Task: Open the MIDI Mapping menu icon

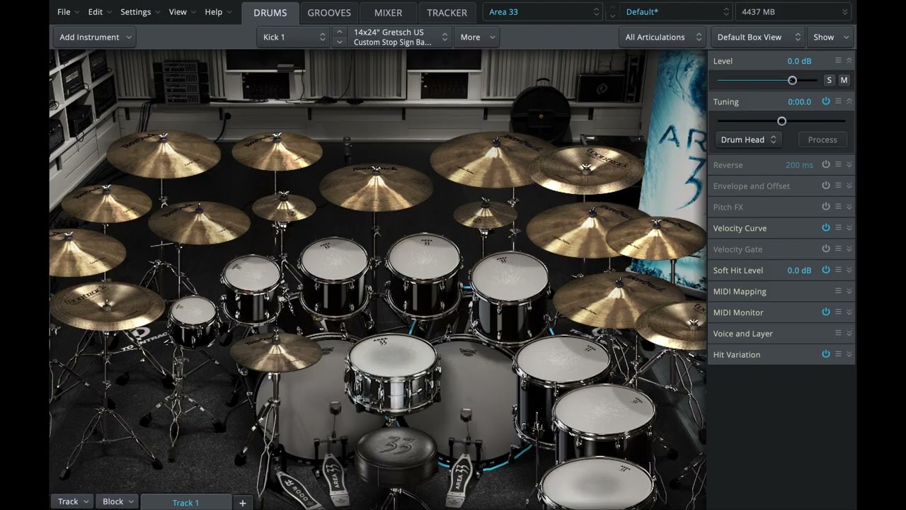Action: click(838, 291)
